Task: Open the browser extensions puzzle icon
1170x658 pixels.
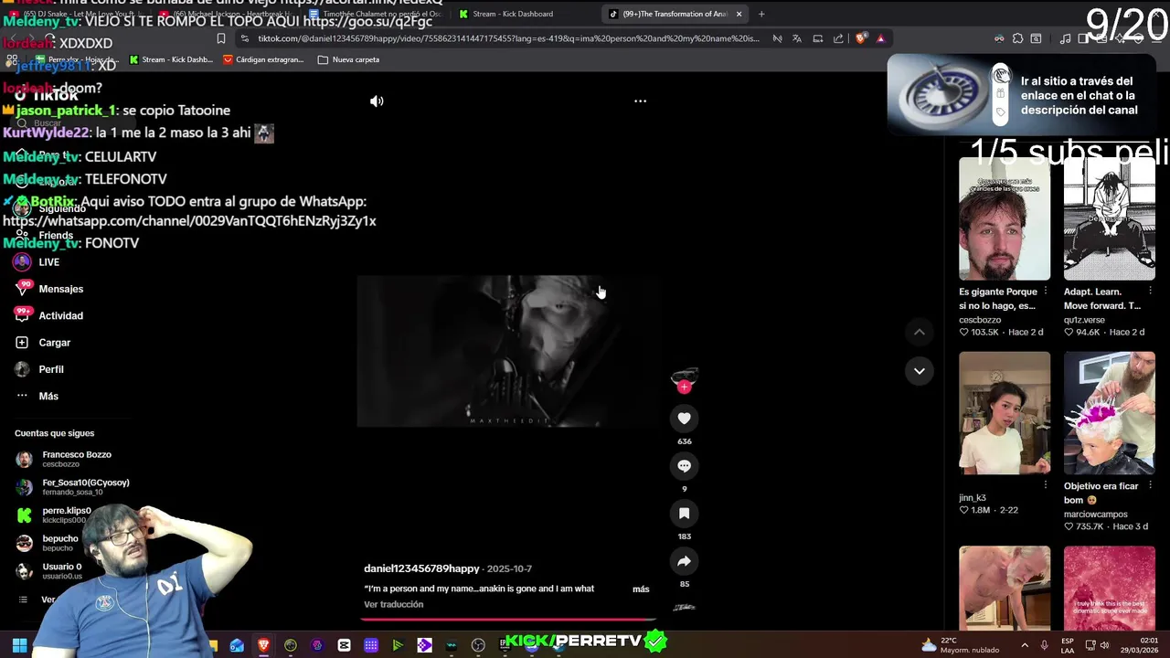Action: 1017,38
